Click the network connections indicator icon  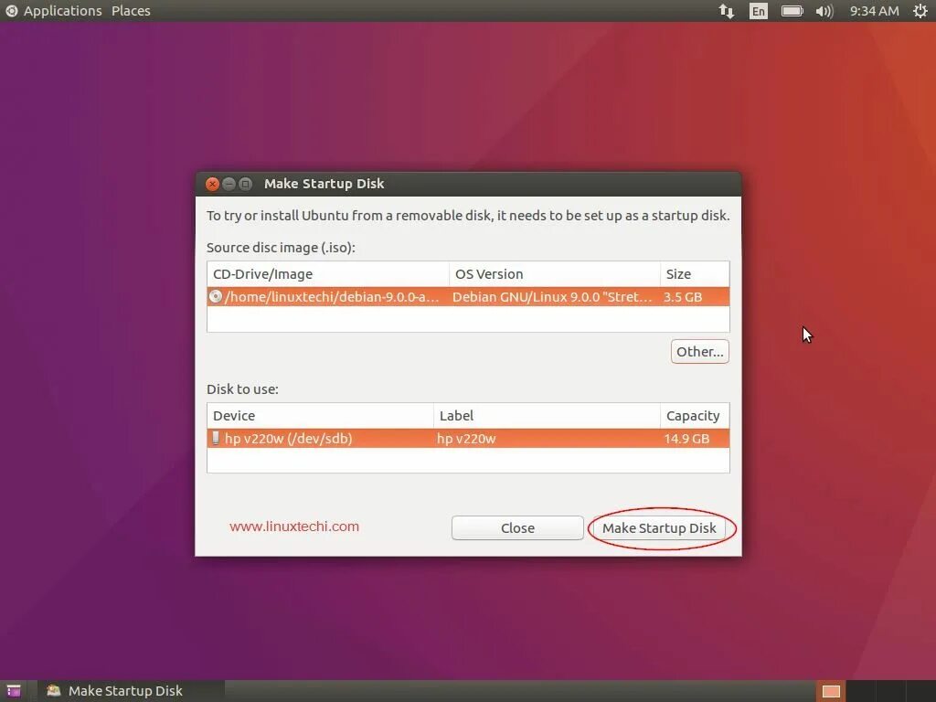coord(726,11)
